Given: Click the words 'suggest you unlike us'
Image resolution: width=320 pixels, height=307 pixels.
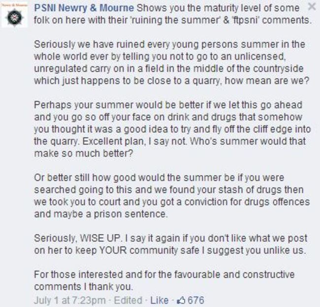Looking at the screenshot, I should [x=256, y=250].
